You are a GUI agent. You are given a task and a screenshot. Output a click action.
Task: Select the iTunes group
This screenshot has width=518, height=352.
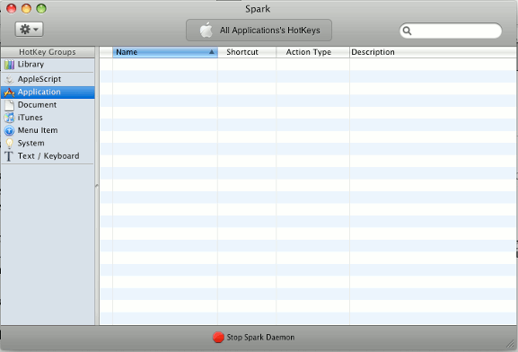48,118
